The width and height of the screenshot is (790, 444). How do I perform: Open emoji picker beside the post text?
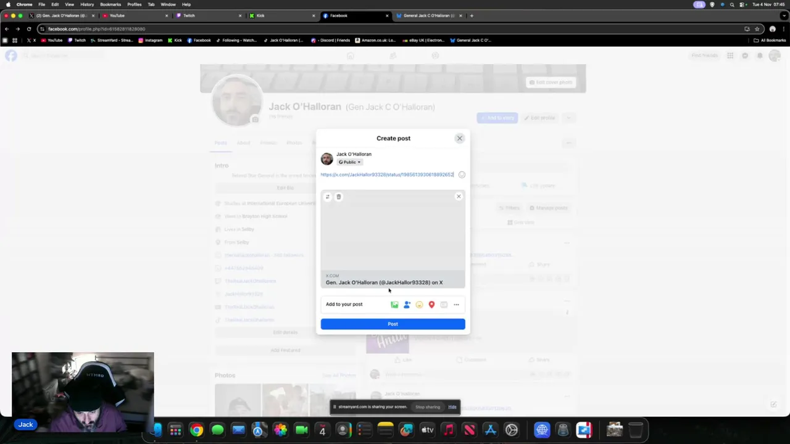(x=462, y=175)
